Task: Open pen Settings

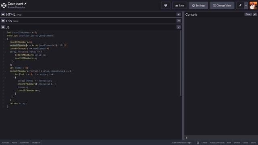Action: point(198,6)
